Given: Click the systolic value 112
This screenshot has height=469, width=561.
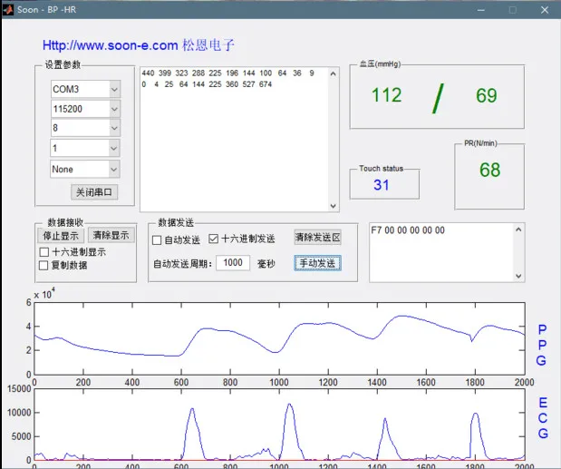Looking at the screenshot, I should tap(386, 95).
